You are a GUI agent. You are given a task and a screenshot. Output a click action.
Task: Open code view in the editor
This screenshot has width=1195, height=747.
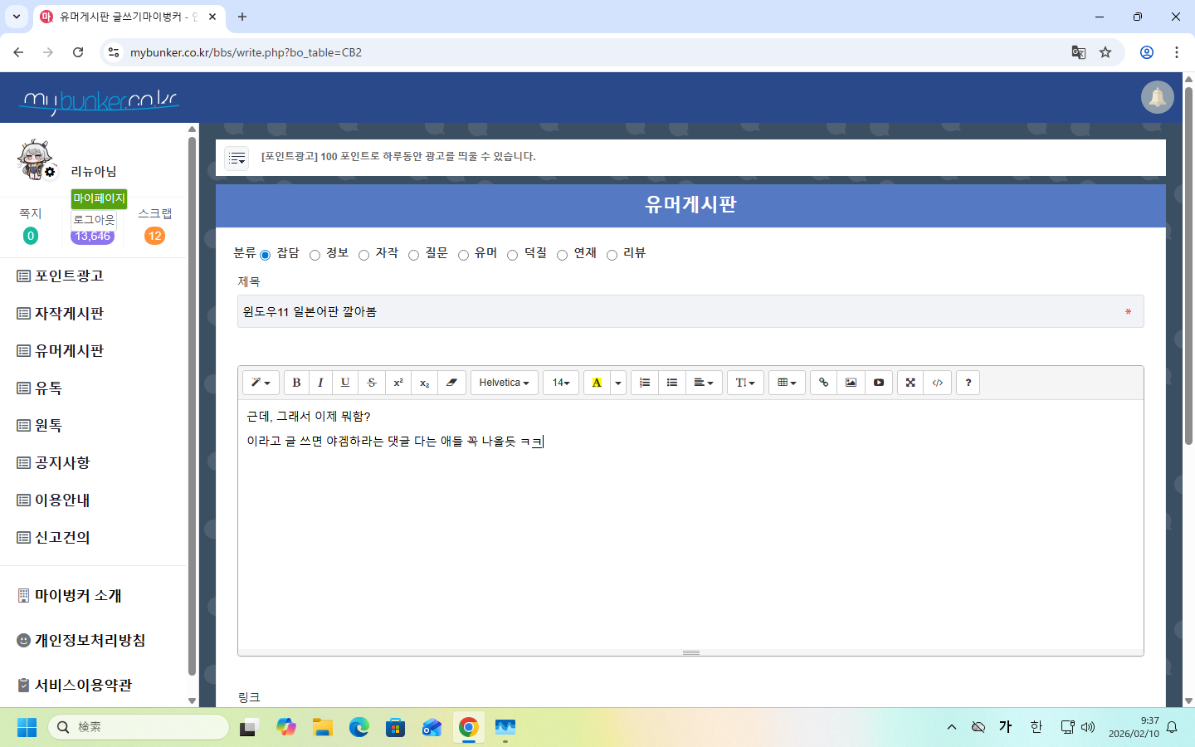pyautogui.click(x=937, y=383)
